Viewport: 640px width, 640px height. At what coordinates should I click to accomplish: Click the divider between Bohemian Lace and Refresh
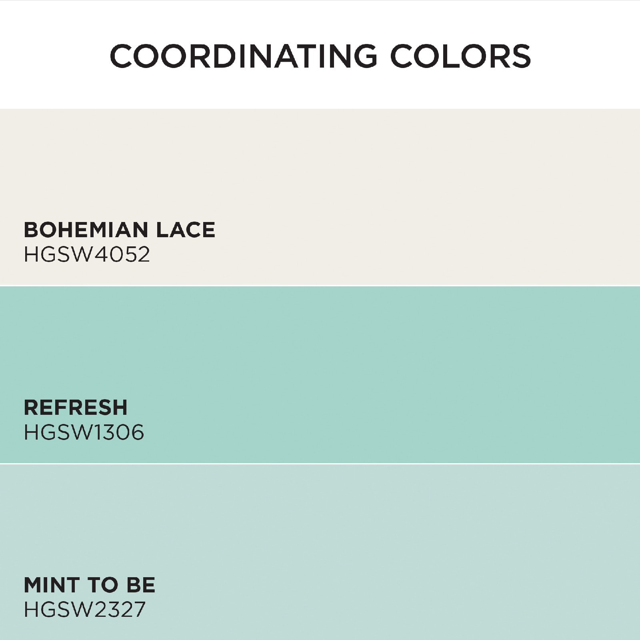pyautogui.click(x=320, y=286)
